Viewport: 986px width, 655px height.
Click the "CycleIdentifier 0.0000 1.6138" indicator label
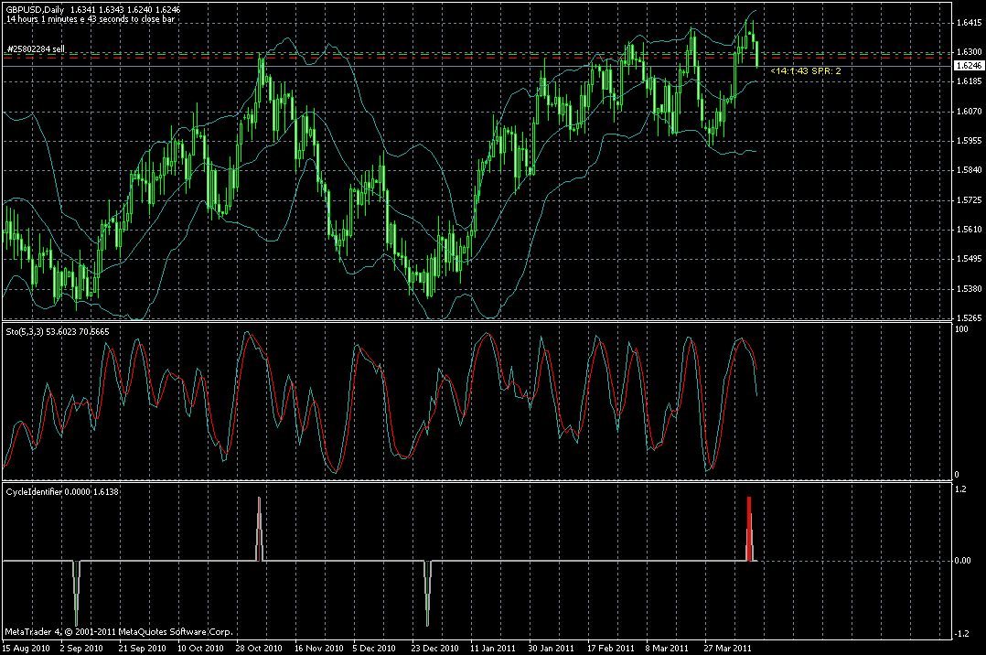[x=62, y=491]
